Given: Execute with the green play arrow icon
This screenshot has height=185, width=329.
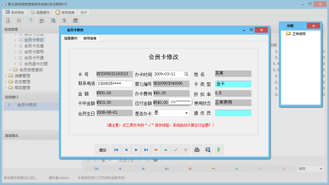Looking at the screenshot, I should (x=219, y=150).
